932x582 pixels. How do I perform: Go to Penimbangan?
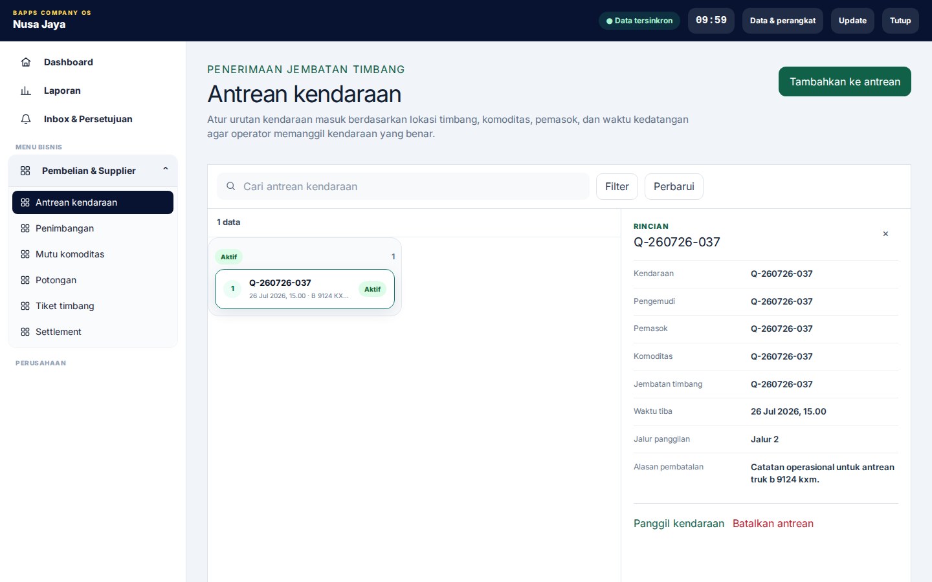[x=93, y=228]
